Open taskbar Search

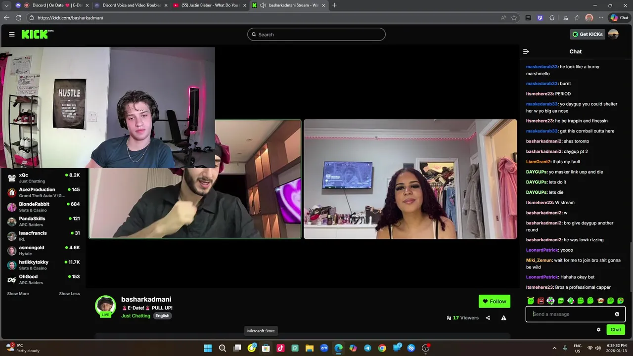pos(223,348)
